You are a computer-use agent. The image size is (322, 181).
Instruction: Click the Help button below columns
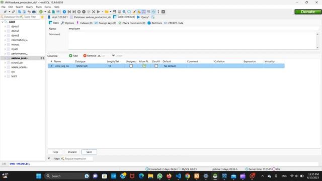pos(55,152)
